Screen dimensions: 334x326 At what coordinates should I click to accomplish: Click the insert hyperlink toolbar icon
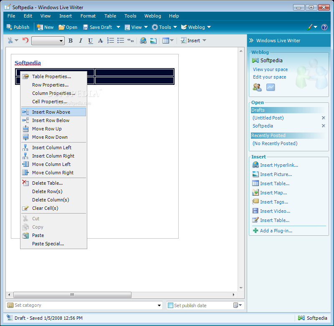pos(143,41)
